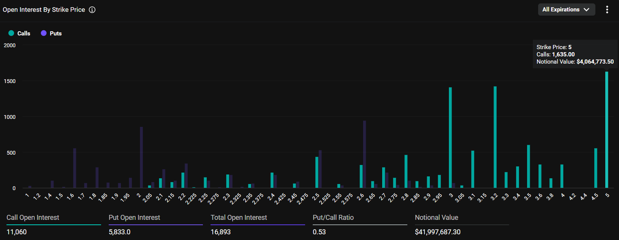Click the Notional Value stat
Viewport: 619px width, 240px height.
click(x=462, y=225)
